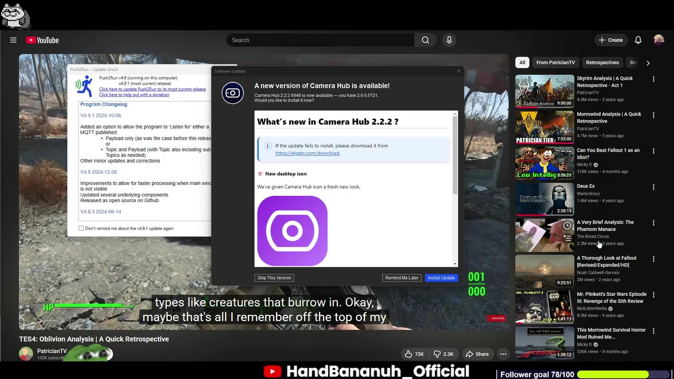Click 'V4.9 2024-12-06' changelog heading
674x379 pixels.
(x=98, y=172)
